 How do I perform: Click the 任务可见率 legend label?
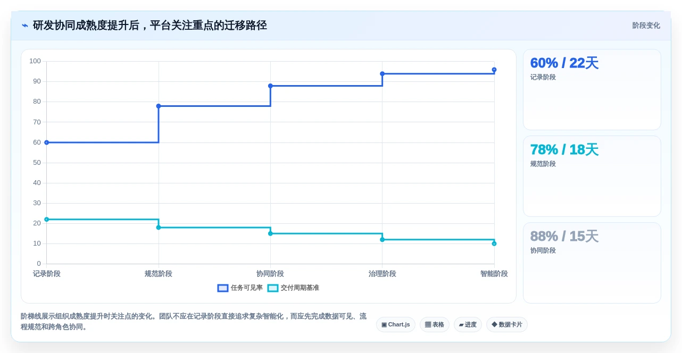247,288
